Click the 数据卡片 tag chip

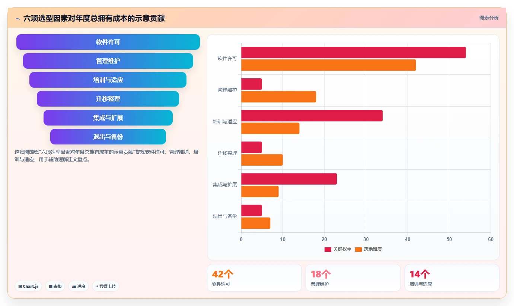click(106, 286)
